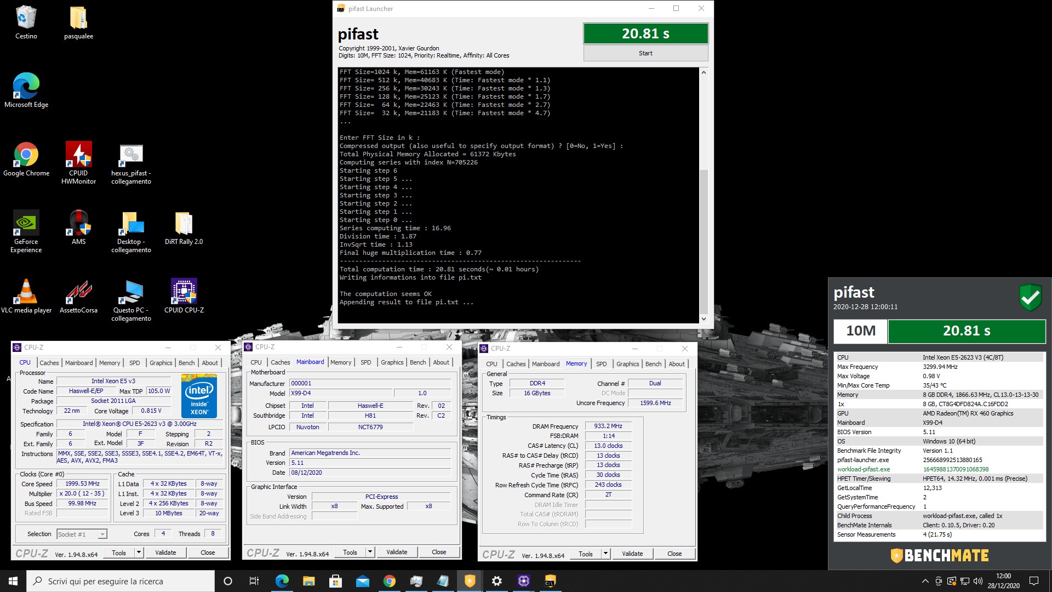This screenshot has height=592, width=1052.
Task: Launch AssettoCorsa desktop shortcut
Action: click(78, 296)
